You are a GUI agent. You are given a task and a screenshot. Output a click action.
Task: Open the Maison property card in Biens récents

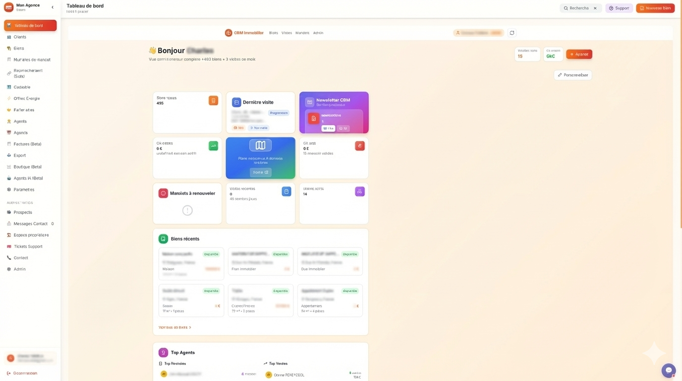click(x=191, y=264)
